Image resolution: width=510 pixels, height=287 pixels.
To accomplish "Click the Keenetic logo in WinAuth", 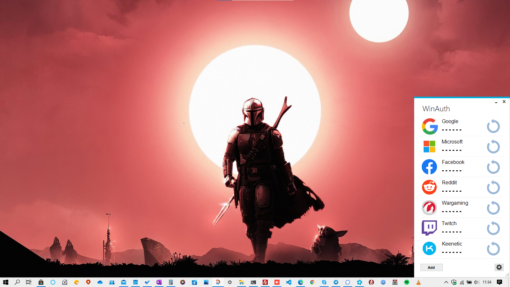I will click(429, 248).
